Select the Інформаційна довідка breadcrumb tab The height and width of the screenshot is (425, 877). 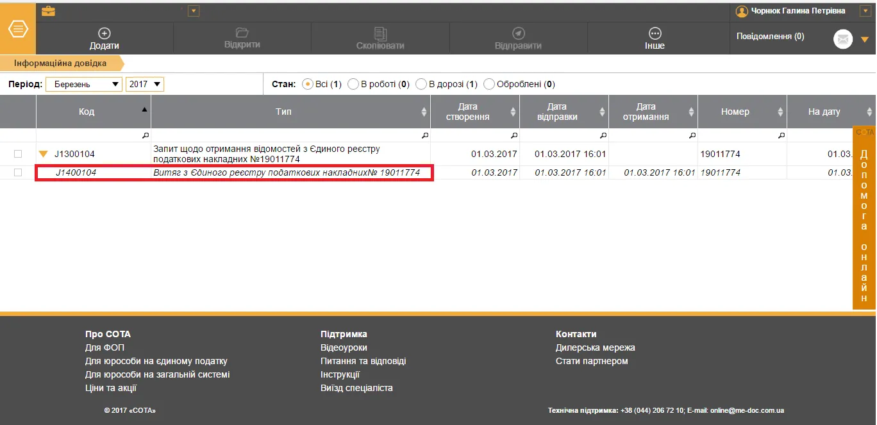pyautogui.click(x=60, y=63)
